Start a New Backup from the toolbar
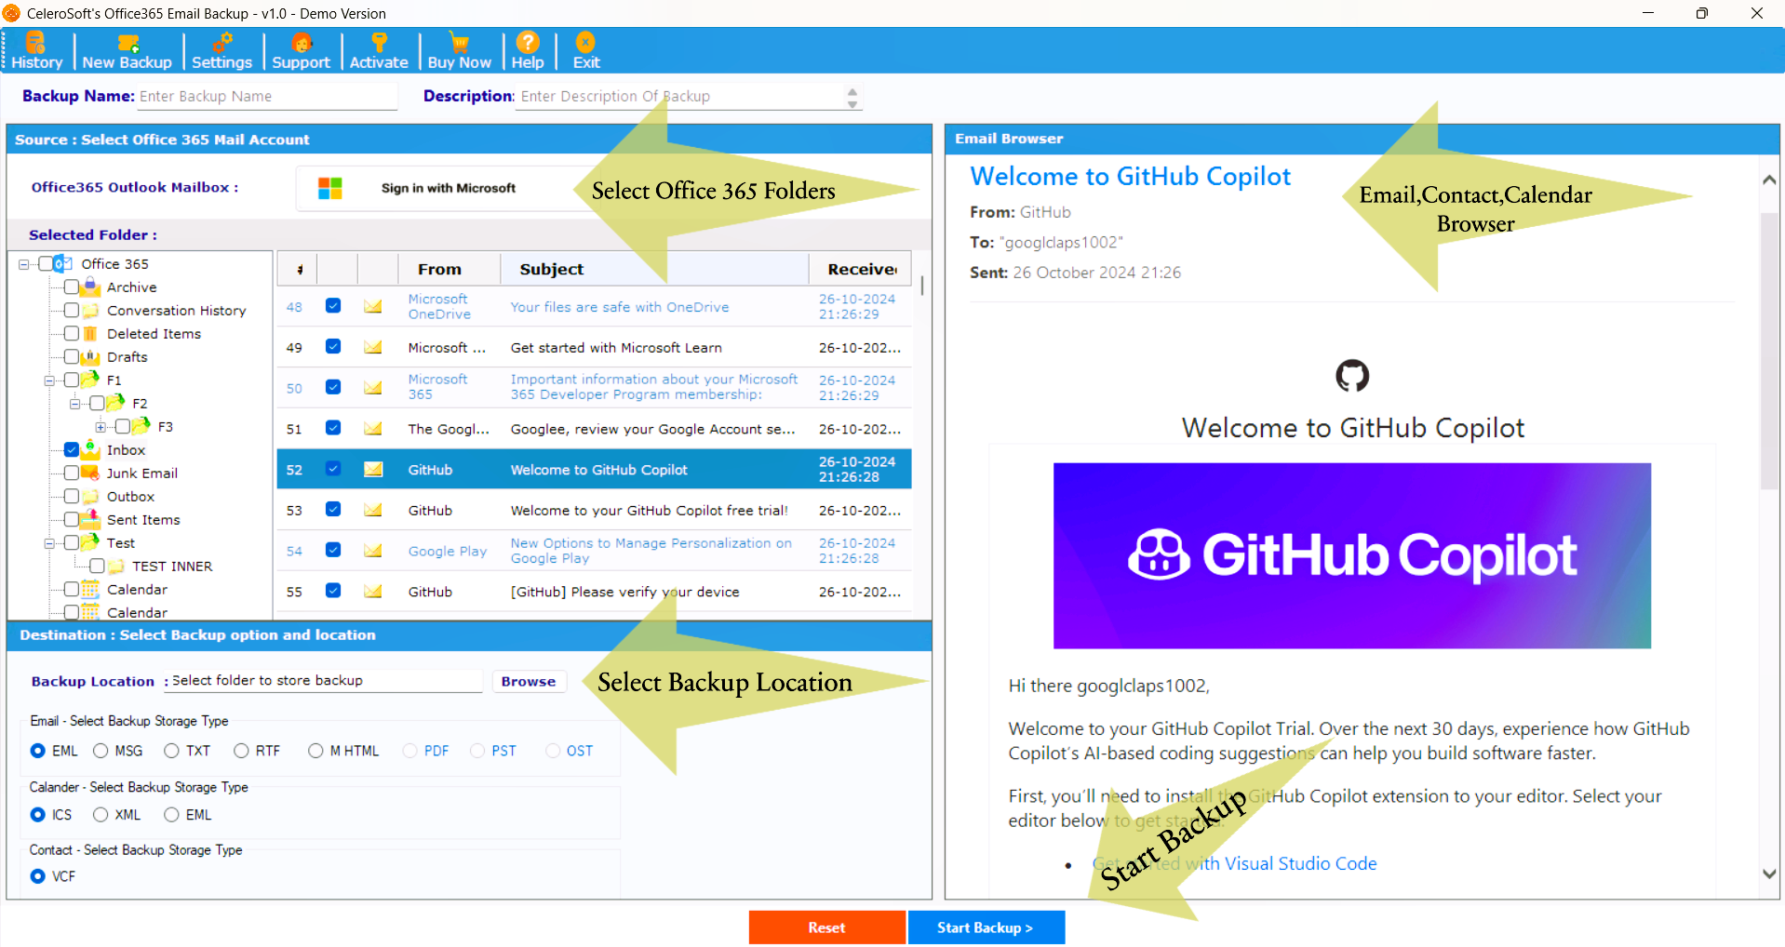Image resolution: width=1785 pixels, height=947 pixels. pyautogui.click(x=127, y=50)
